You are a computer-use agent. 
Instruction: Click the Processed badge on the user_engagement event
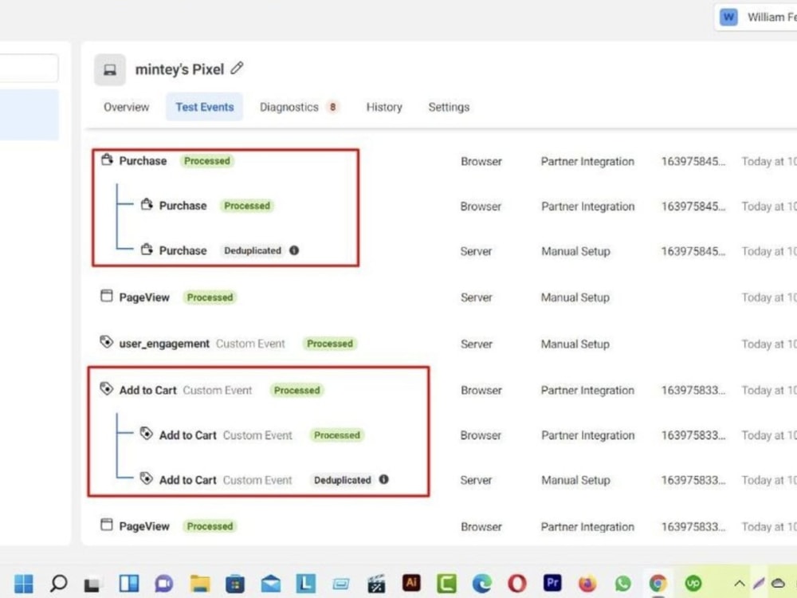(x=330, y=343)
